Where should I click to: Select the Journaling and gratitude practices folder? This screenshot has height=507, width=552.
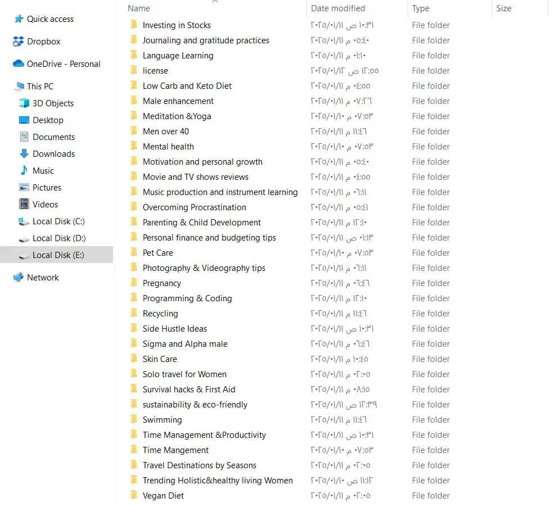tap(206, 40)
